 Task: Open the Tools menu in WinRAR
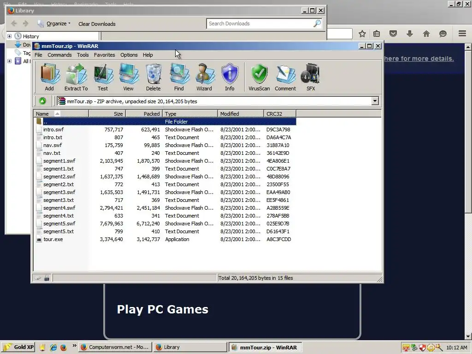click(x=83, y=55)
